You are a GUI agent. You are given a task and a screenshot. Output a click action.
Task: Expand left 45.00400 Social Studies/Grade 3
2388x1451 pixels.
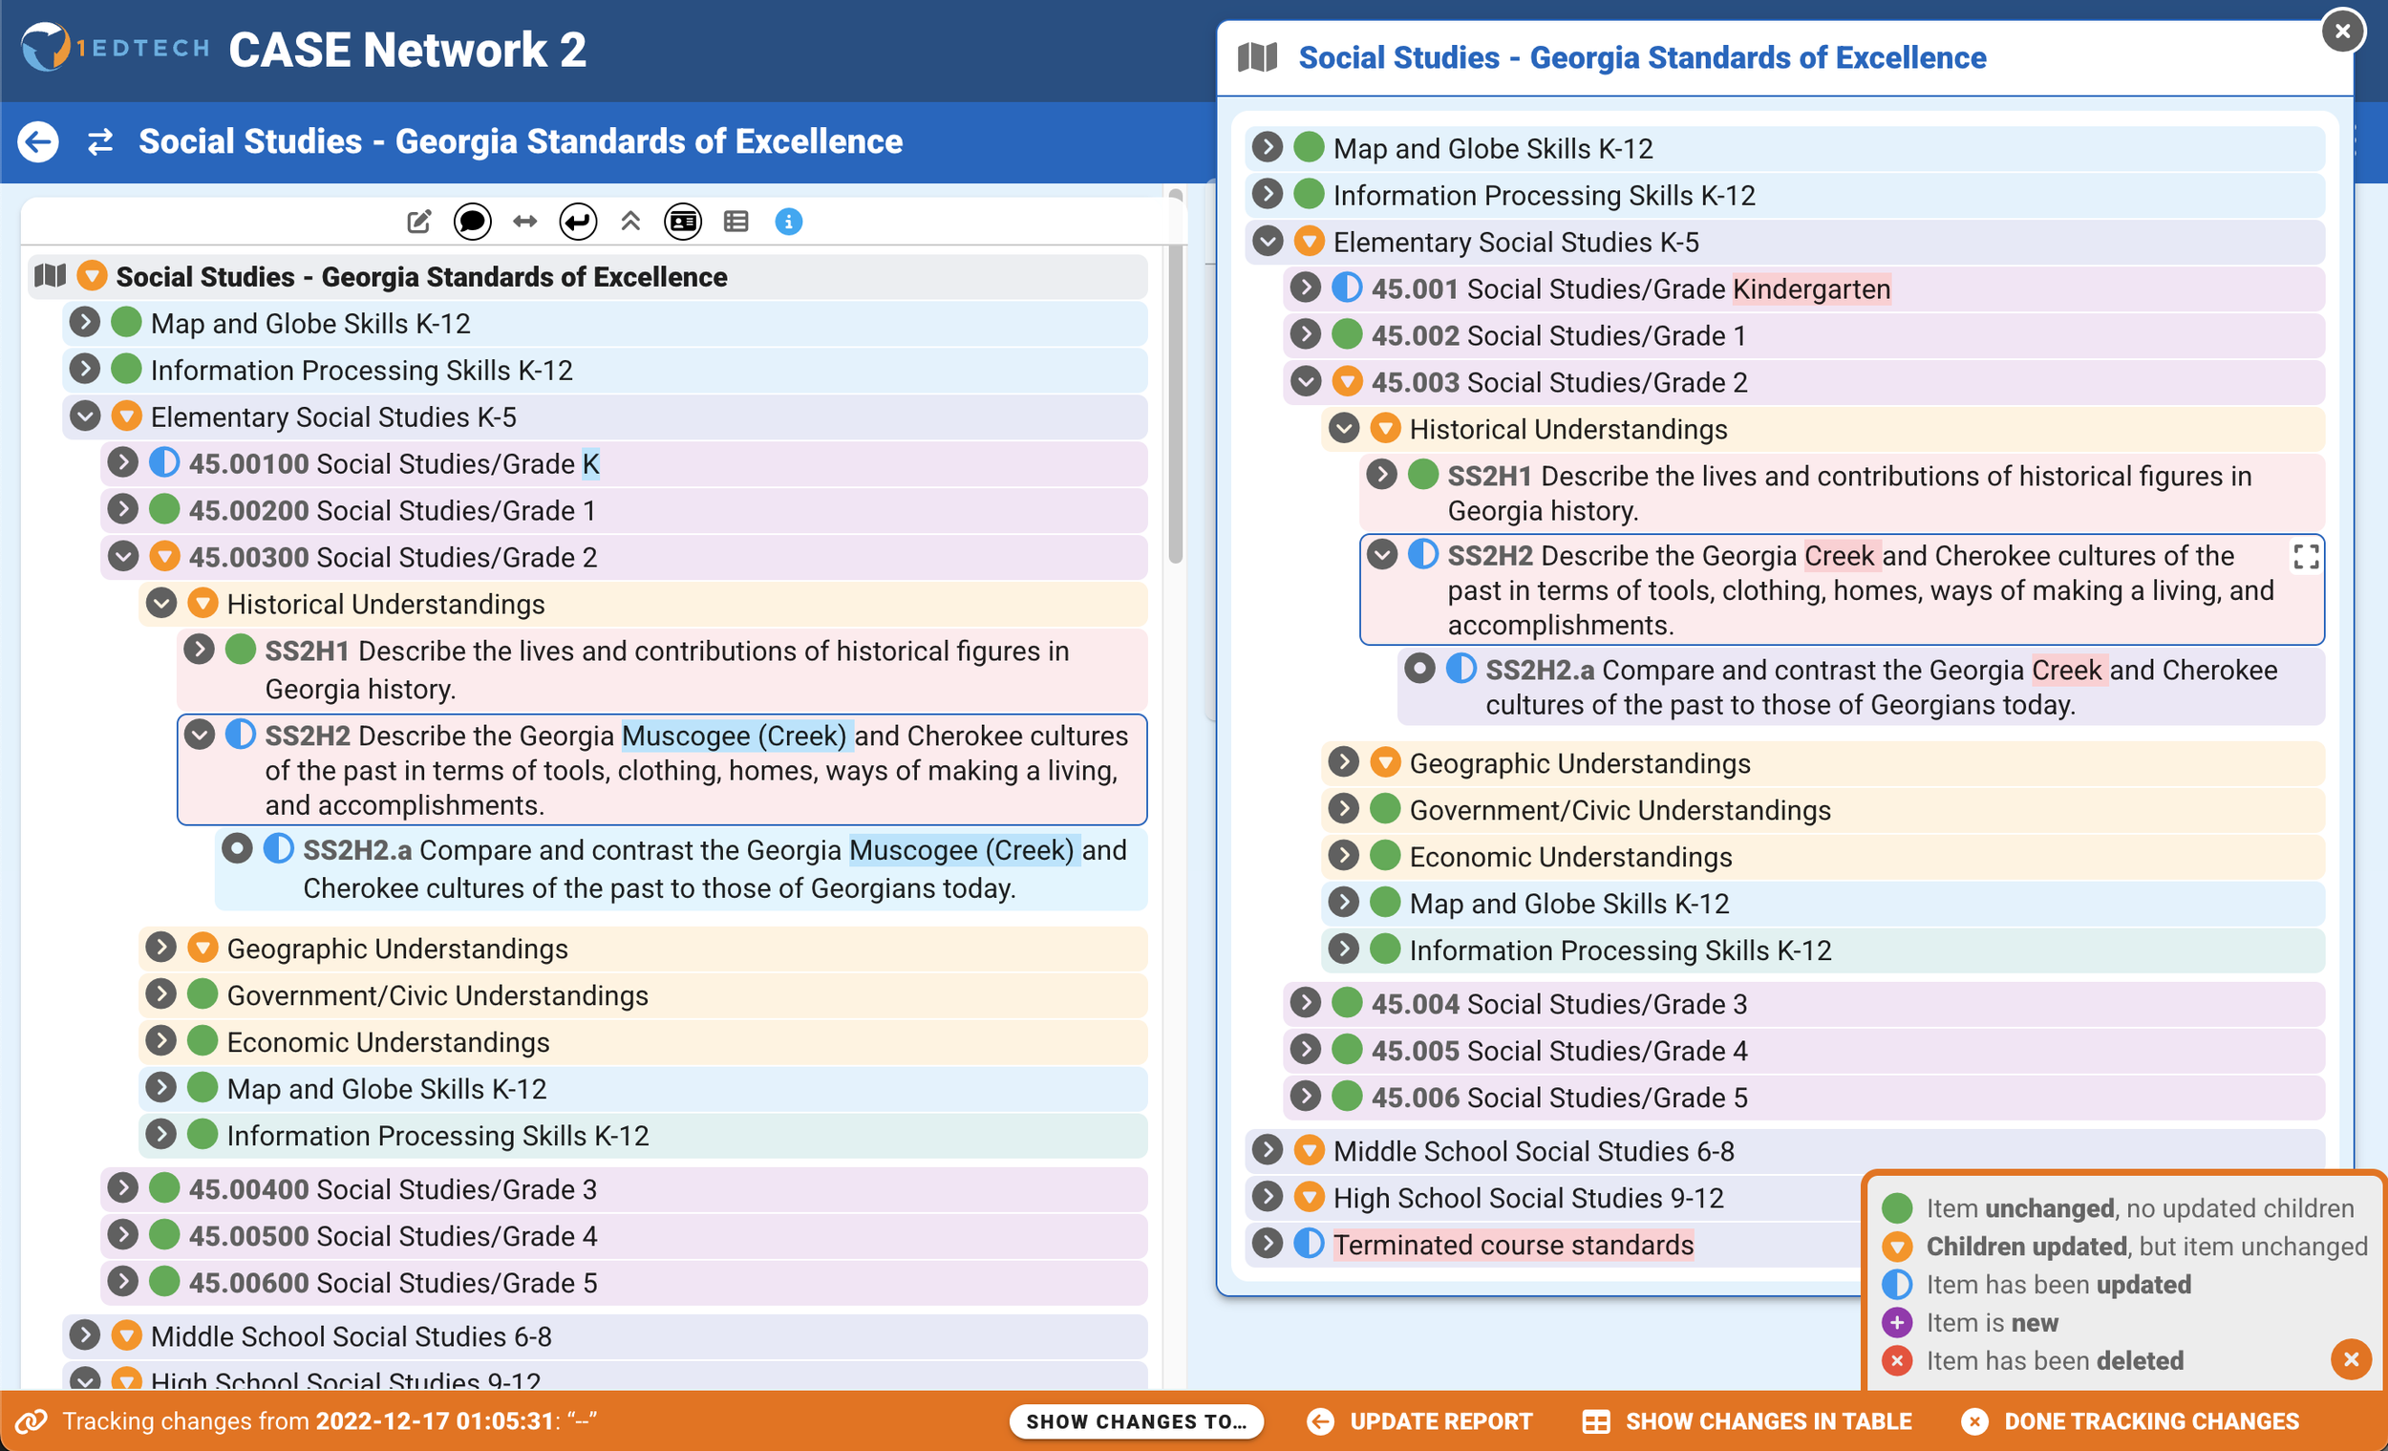tap(122, 1187)
